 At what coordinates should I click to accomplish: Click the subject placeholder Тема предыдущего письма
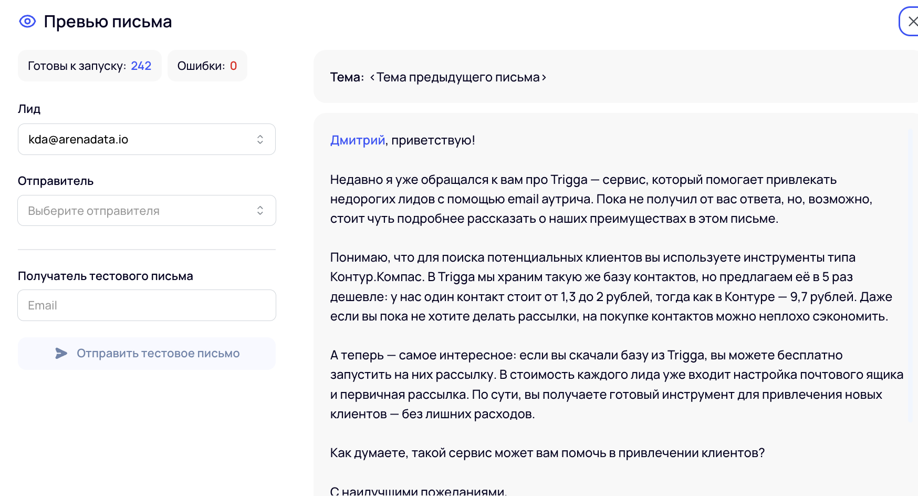(457, 77)
